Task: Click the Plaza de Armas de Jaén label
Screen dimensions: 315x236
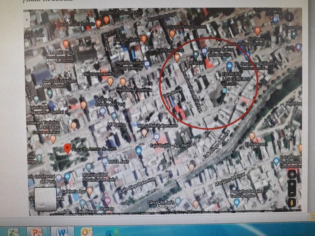Action: tap(94, 149)
